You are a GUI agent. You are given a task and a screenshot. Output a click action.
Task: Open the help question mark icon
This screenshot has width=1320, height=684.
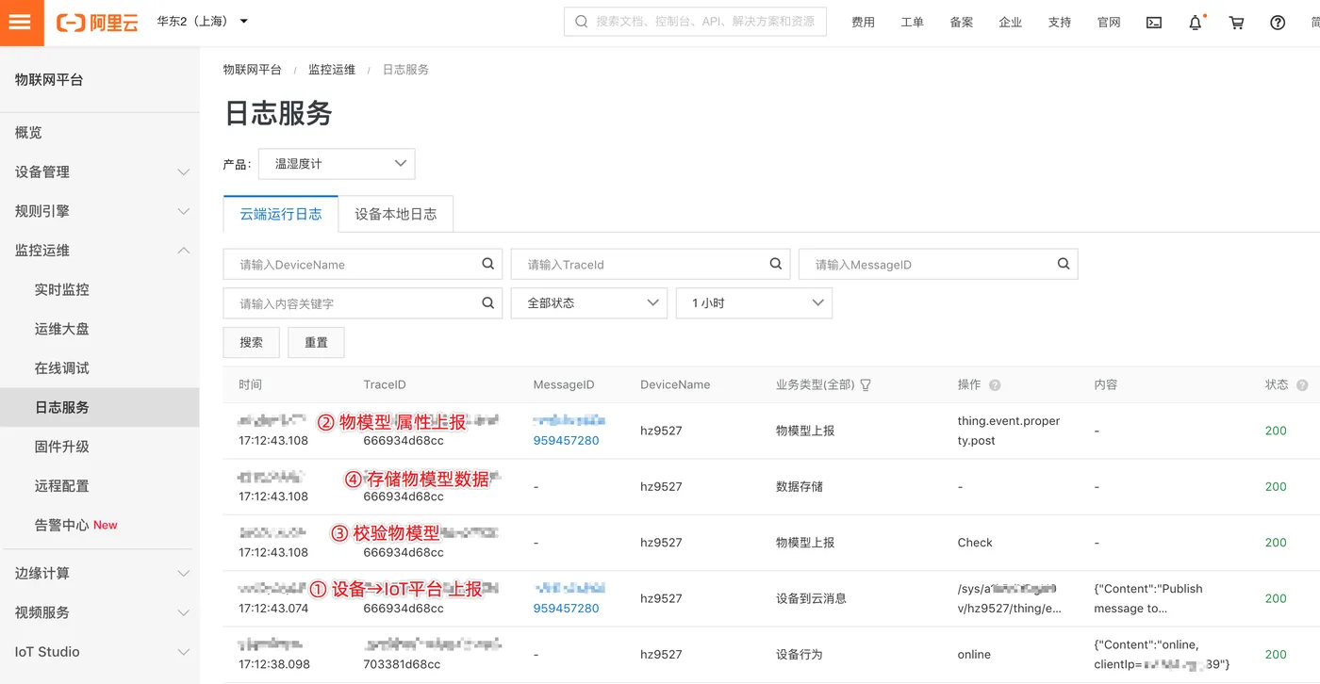[x=1278, y=23]
